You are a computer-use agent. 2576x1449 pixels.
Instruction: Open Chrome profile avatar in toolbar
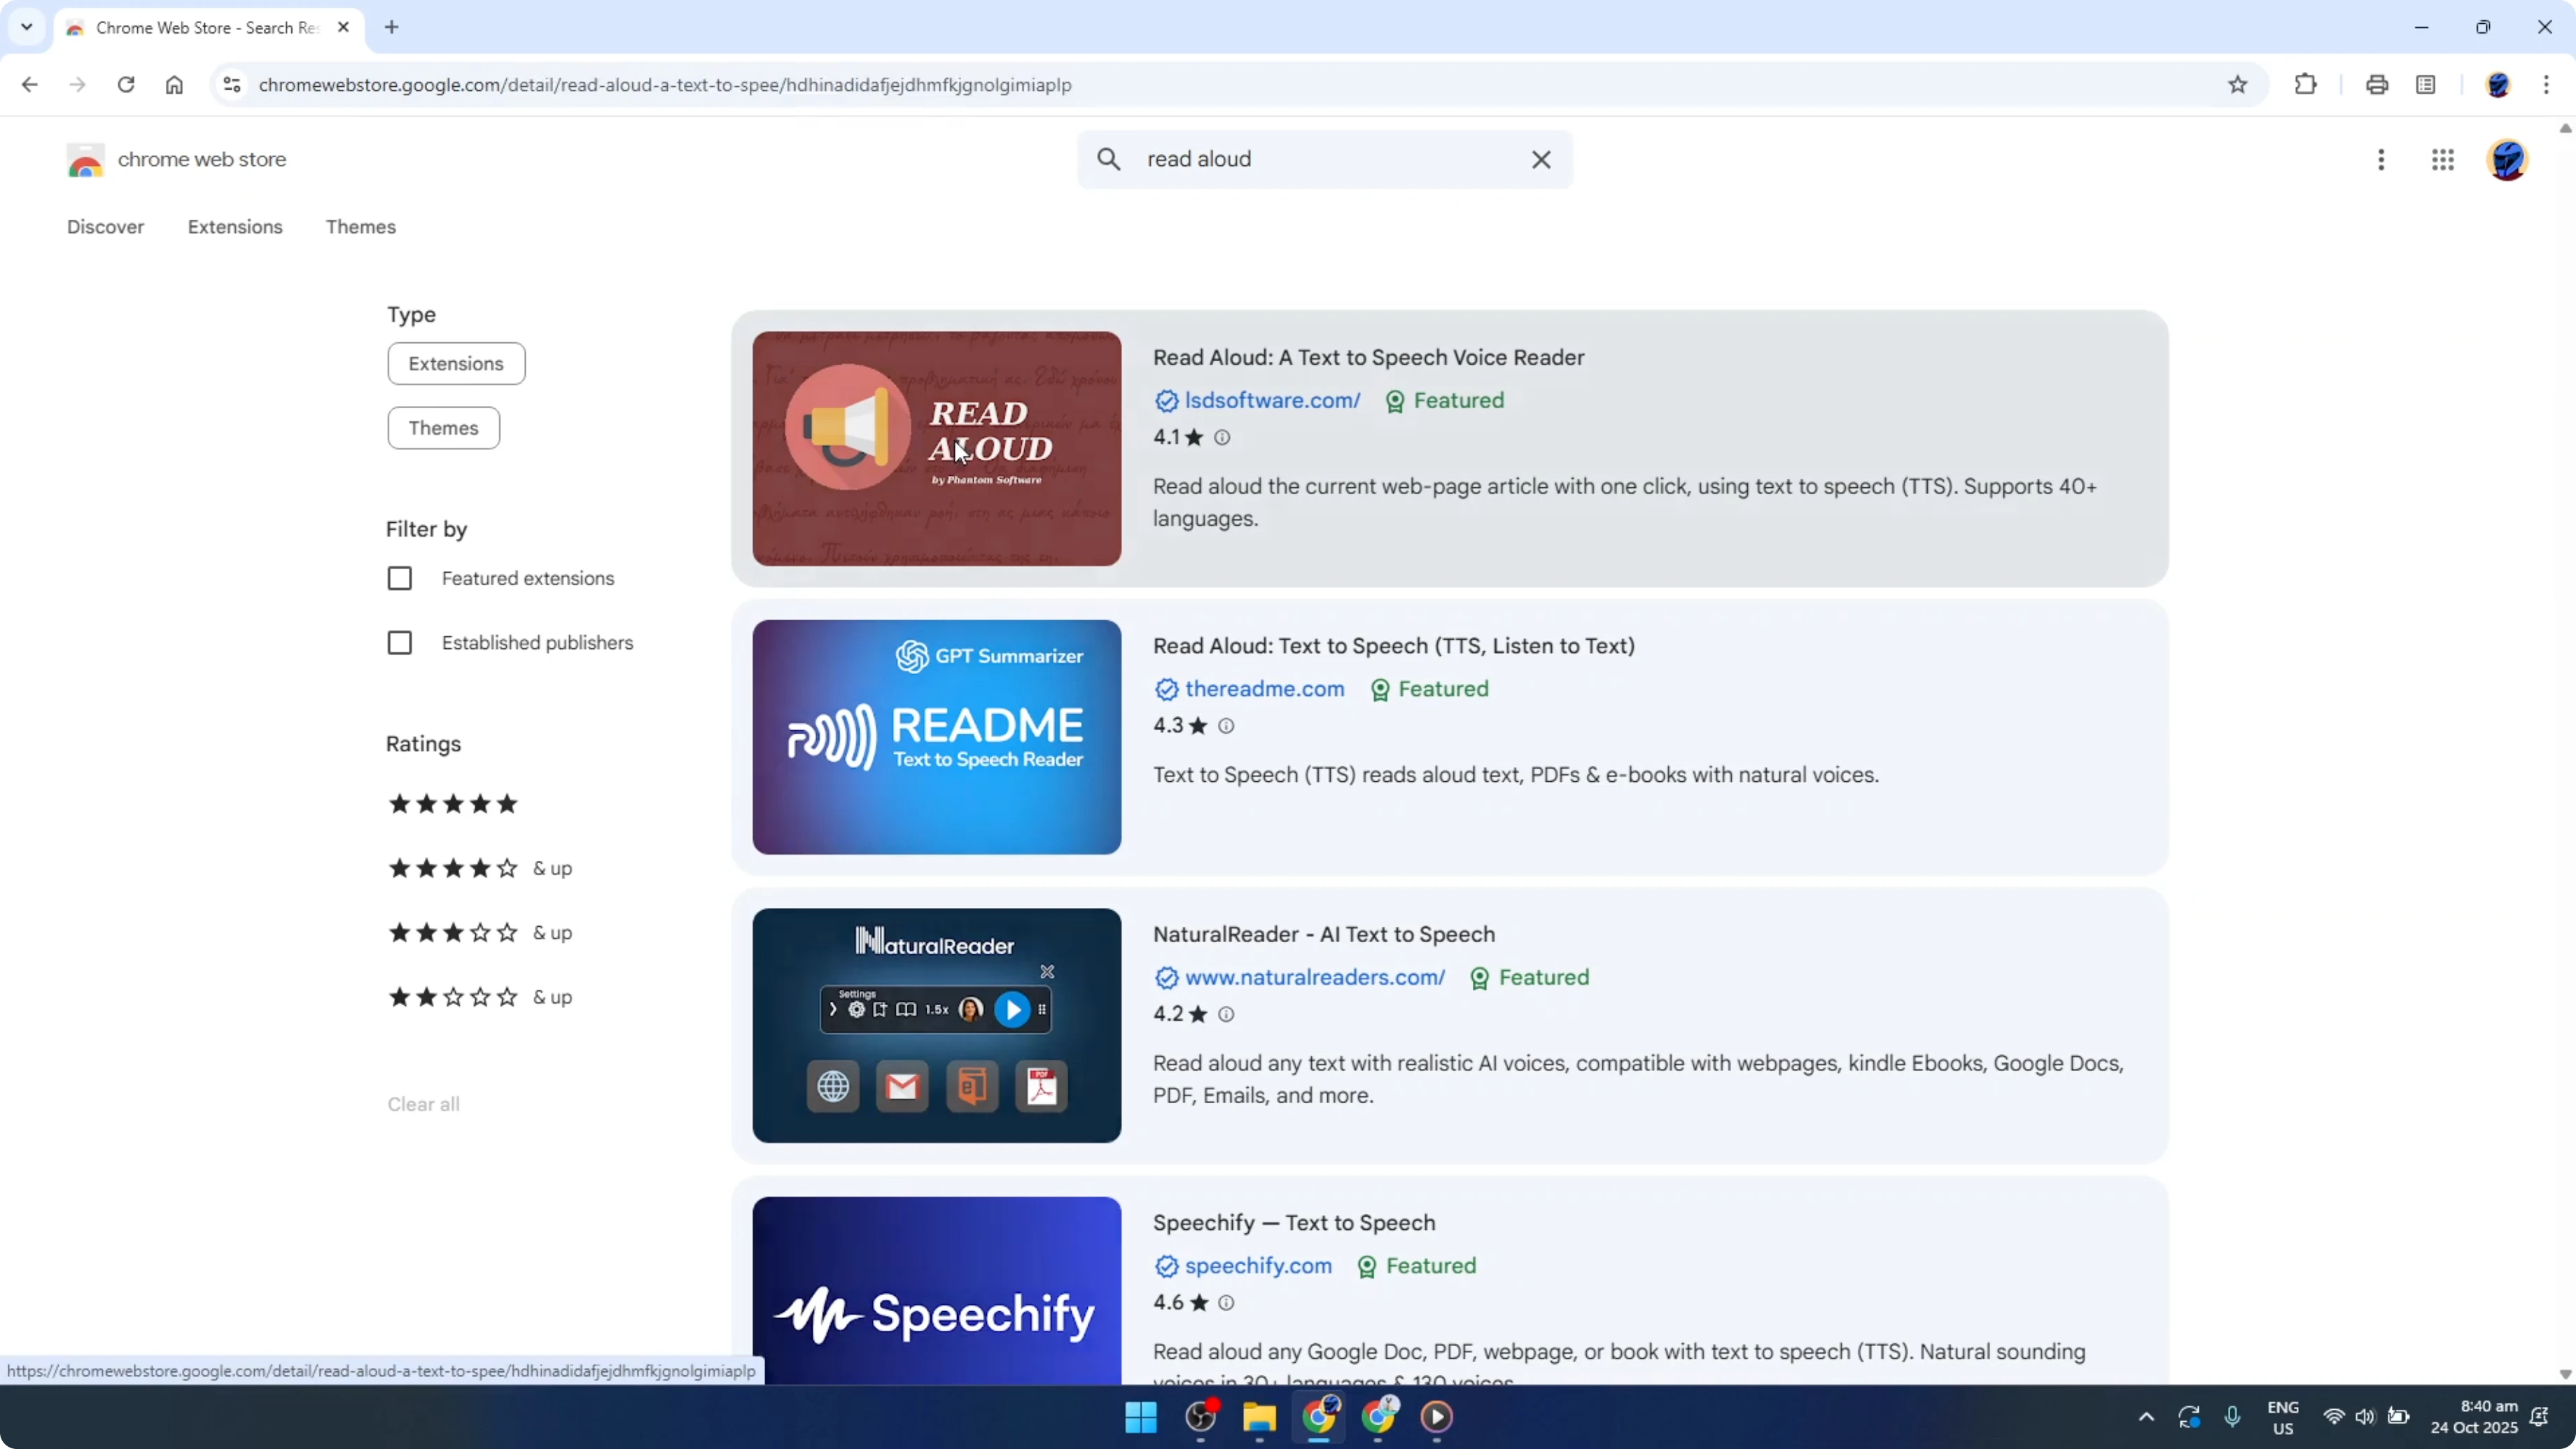coord(2498,85)
